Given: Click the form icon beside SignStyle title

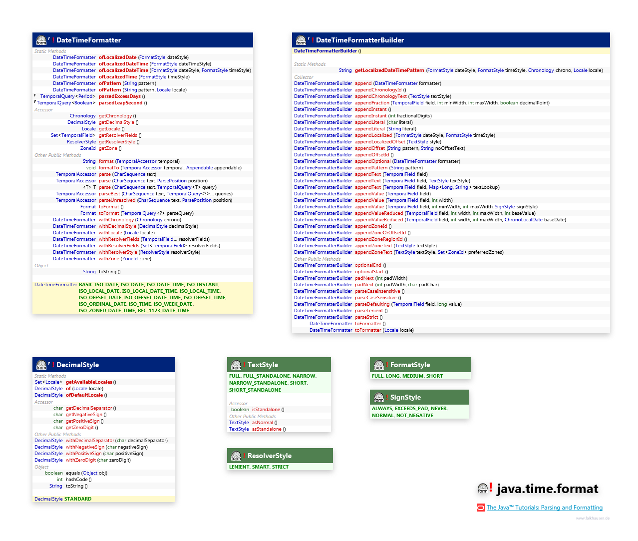Looking at the screenshot, I should coord(379,397).
